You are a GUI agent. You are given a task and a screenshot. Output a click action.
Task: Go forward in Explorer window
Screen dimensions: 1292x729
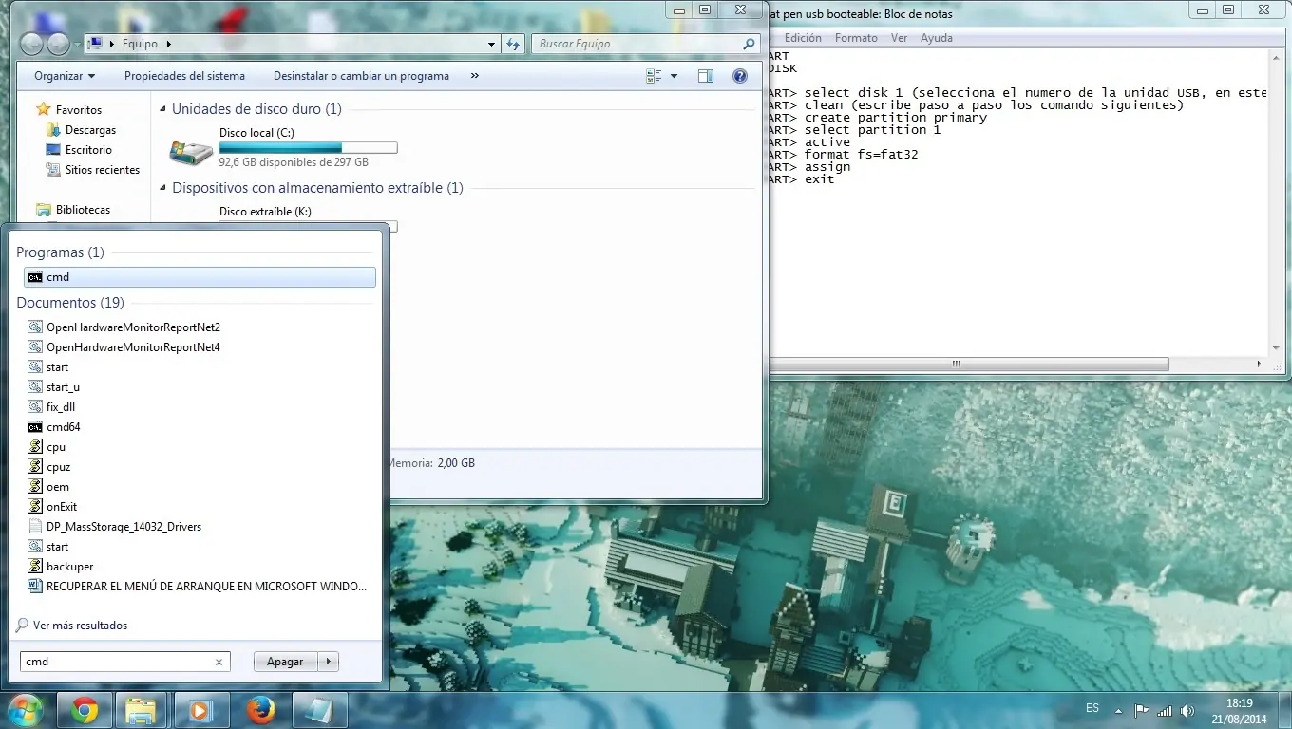coord(57,44)
